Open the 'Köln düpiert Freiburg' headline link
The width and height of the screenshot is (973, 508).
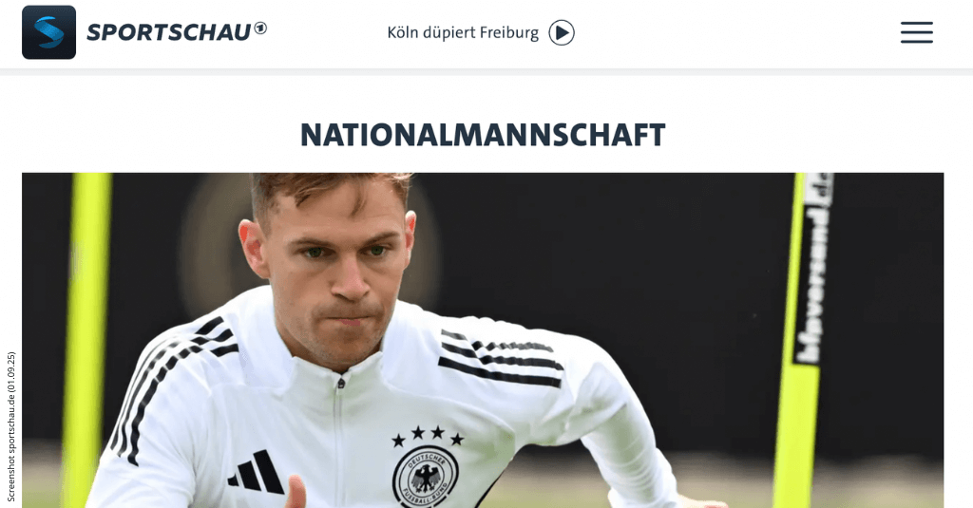coord(463,33)
